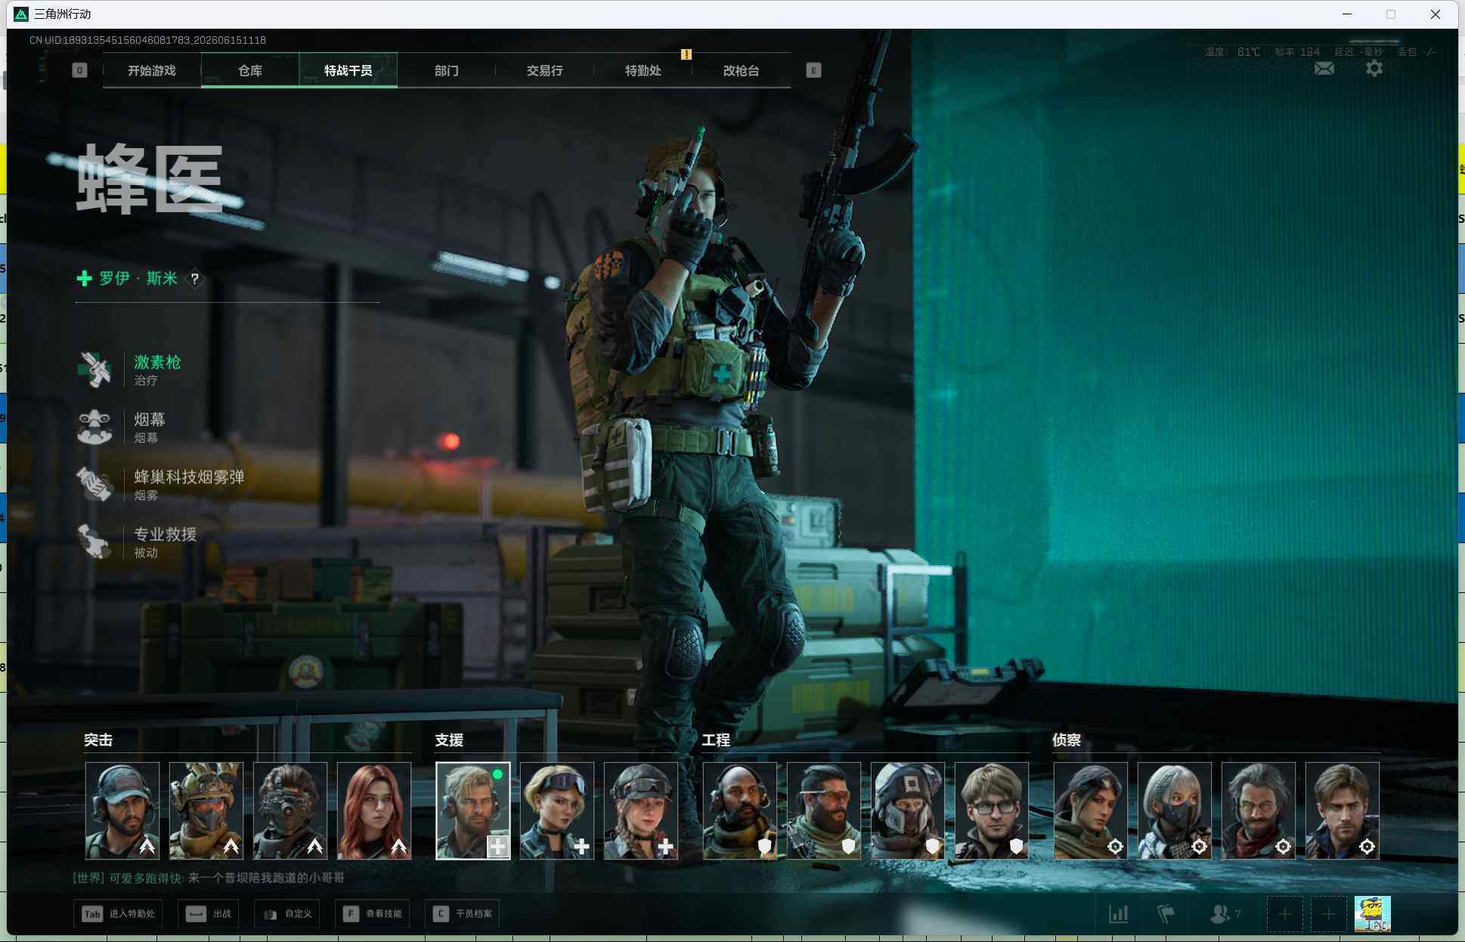
Task: Open the 仓库 tab
Action: point(250,70)
